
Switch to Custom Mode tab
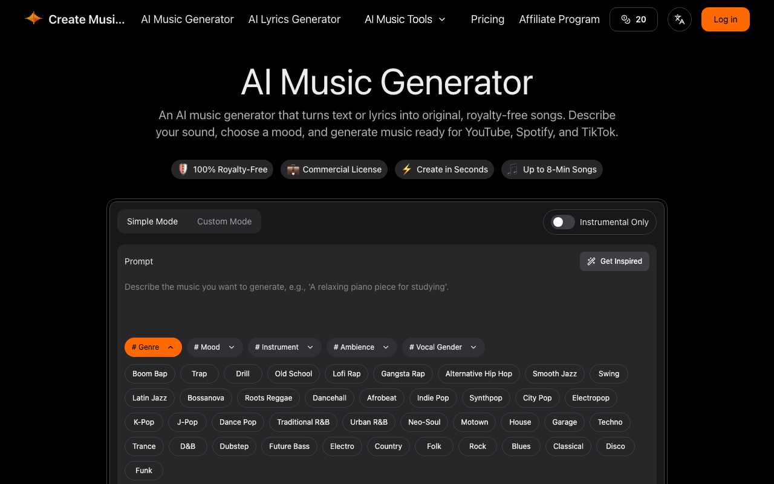[x=224, y=221]
